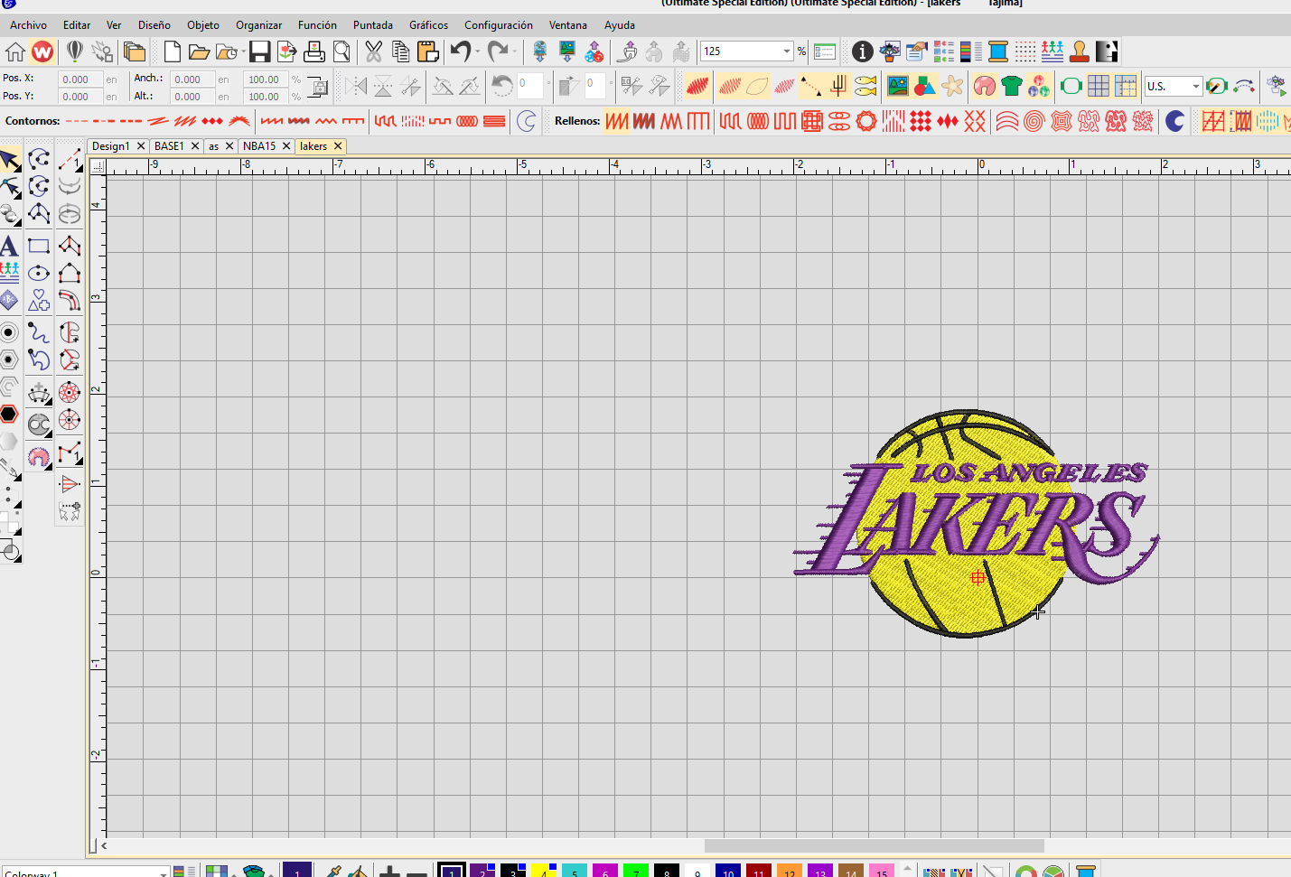Close the lakers design tab

pyautogui.click(x=338, y=145)
